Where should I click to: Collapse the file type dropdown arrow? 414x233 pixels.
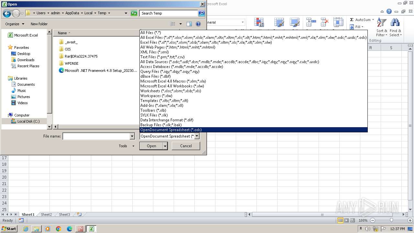tap(197, 136)
